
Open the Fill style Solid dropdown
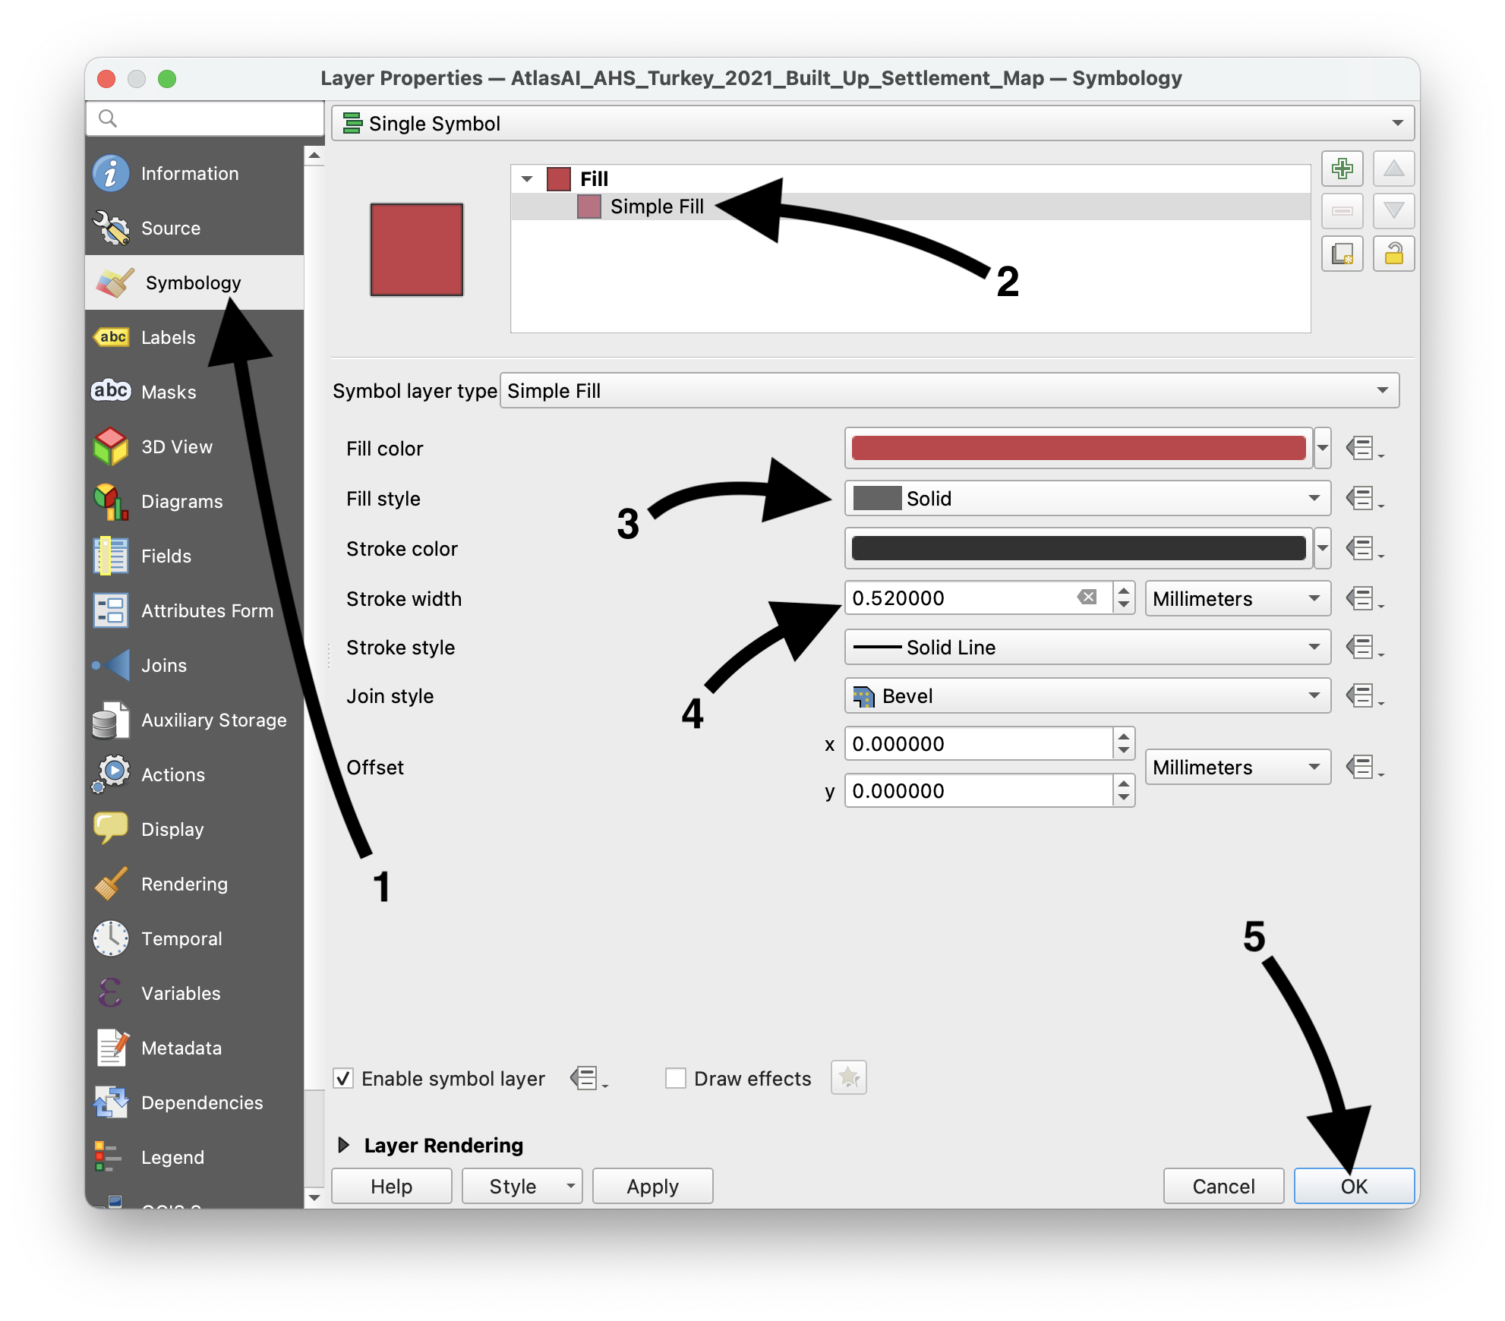[x=1087, y=499]
